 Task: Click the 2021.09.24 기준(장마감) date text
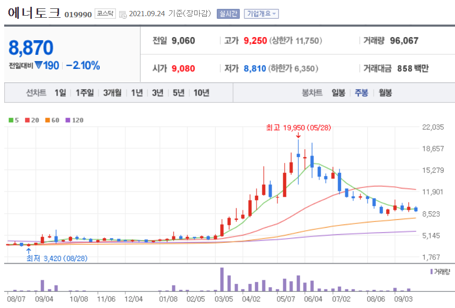(x=170, y=14)
